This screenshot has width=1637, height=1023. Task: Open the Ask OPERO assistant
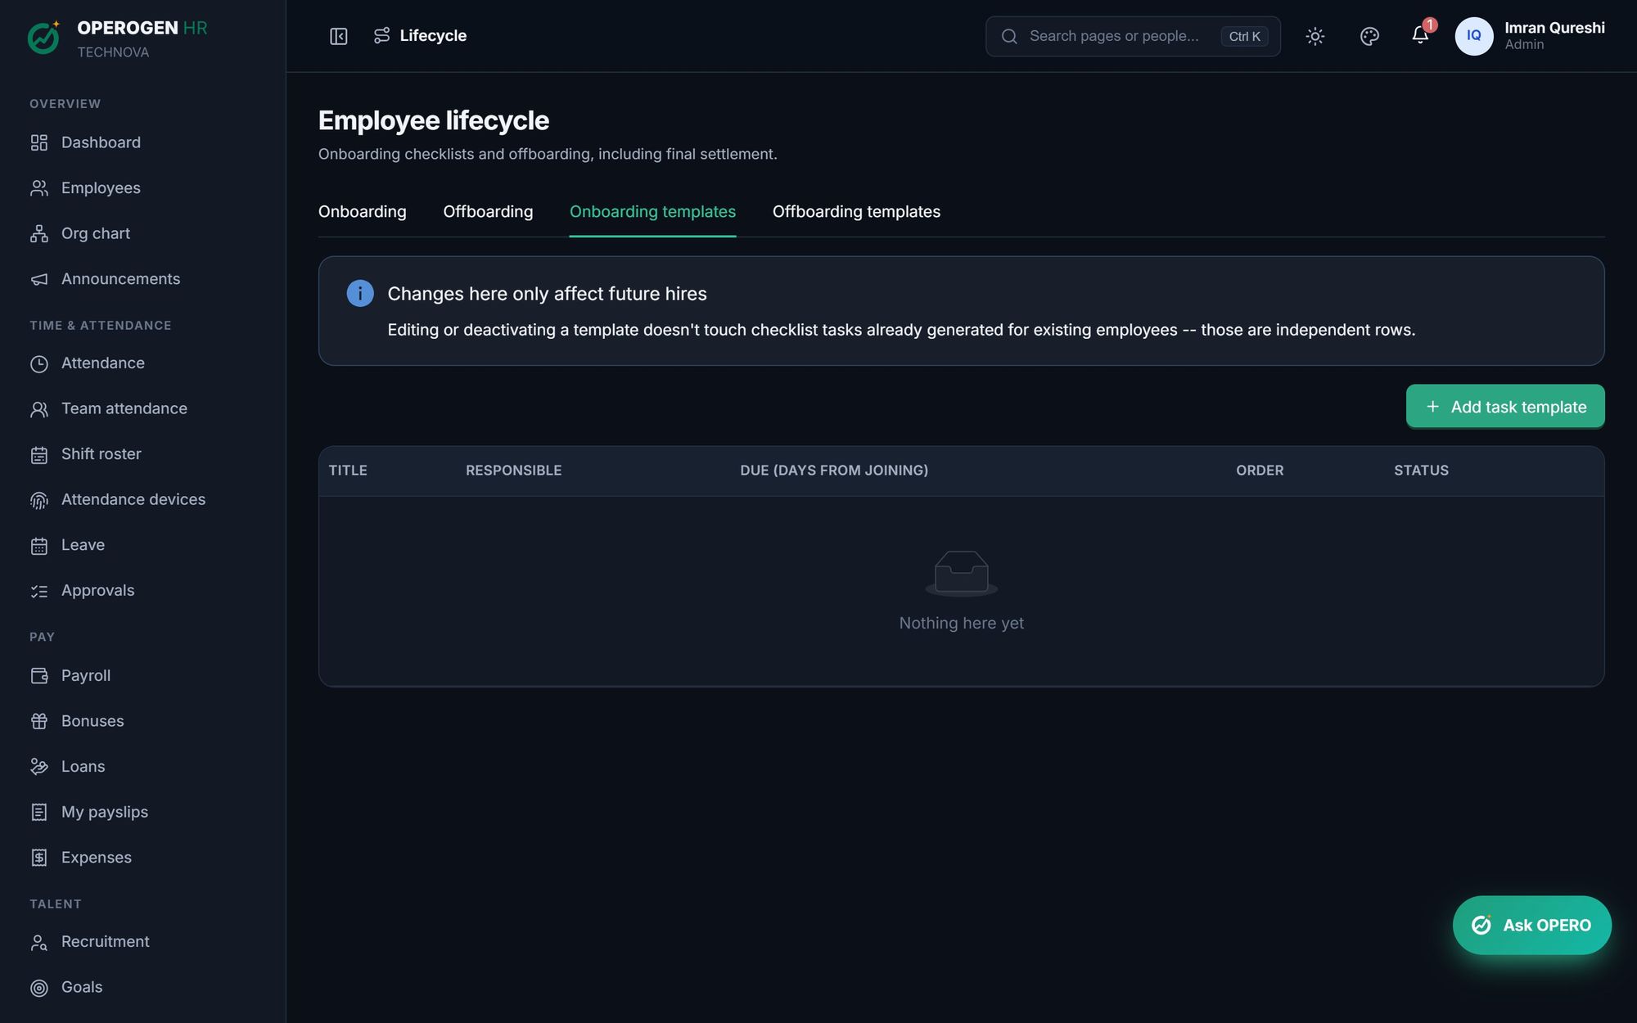tap(1532, 925)
